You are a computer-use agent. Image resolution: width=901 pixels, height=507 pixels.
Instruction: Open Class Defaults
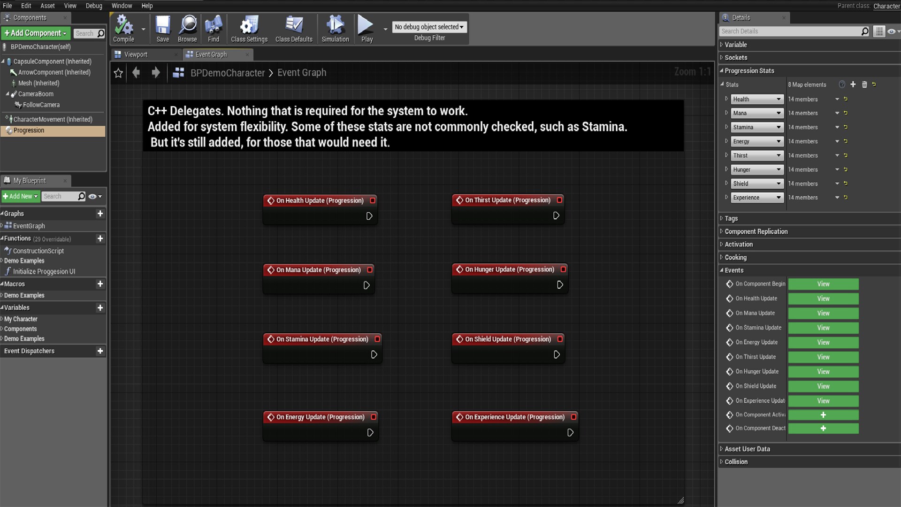tap(293, 28)
